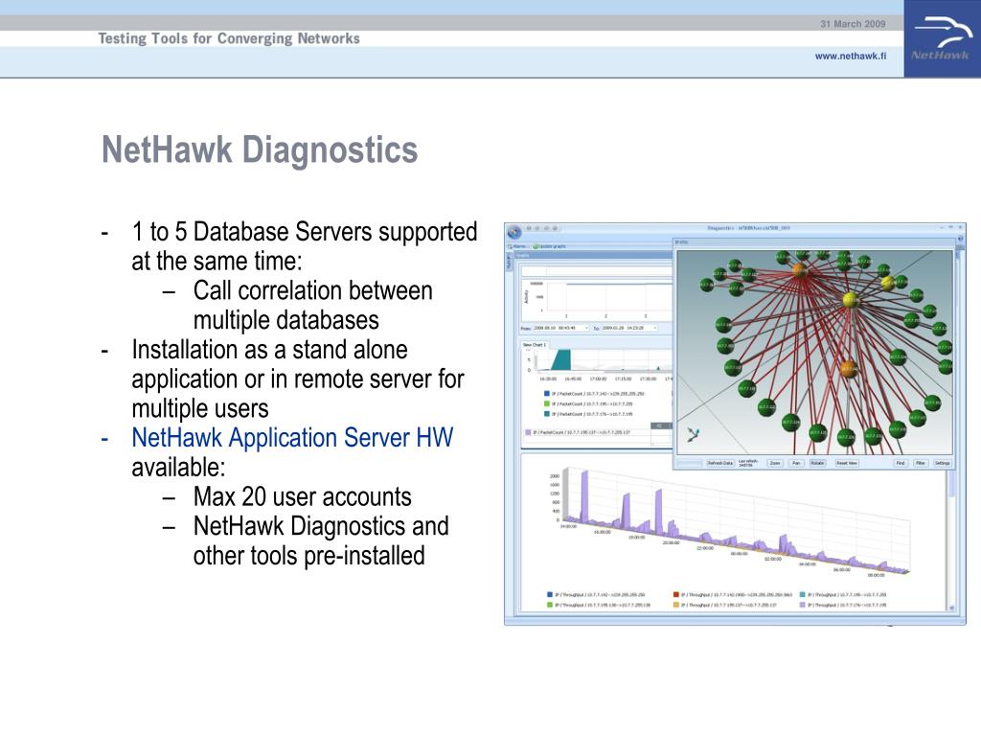981x736 pixels.
Task: Click the Find button
Action: click(901, 463)
